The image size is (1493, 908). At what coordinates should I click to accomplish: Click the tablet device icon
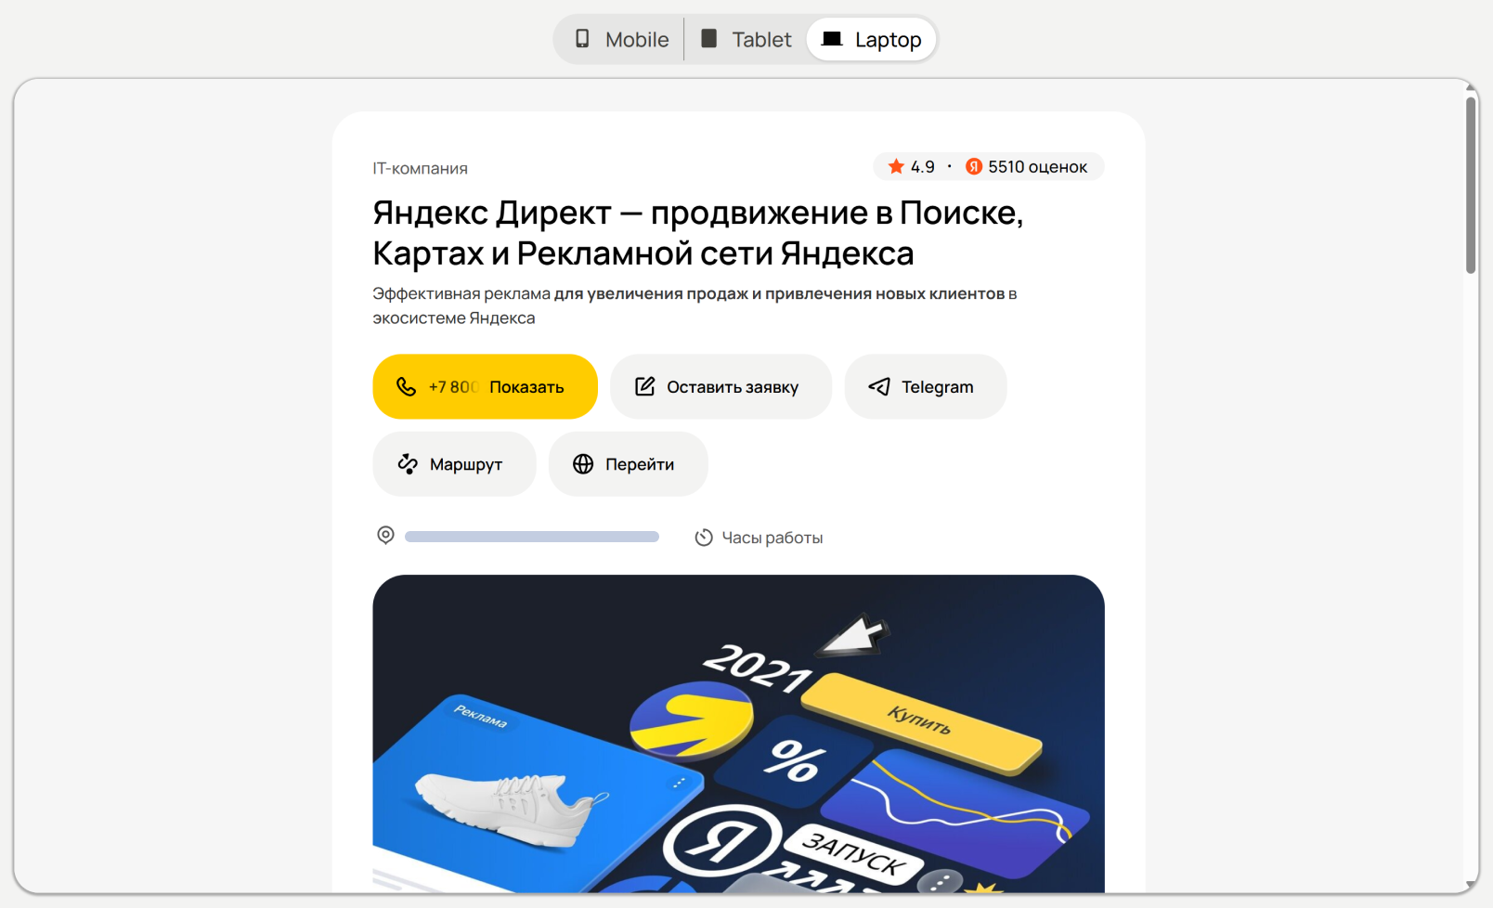(x=708, y=39)
